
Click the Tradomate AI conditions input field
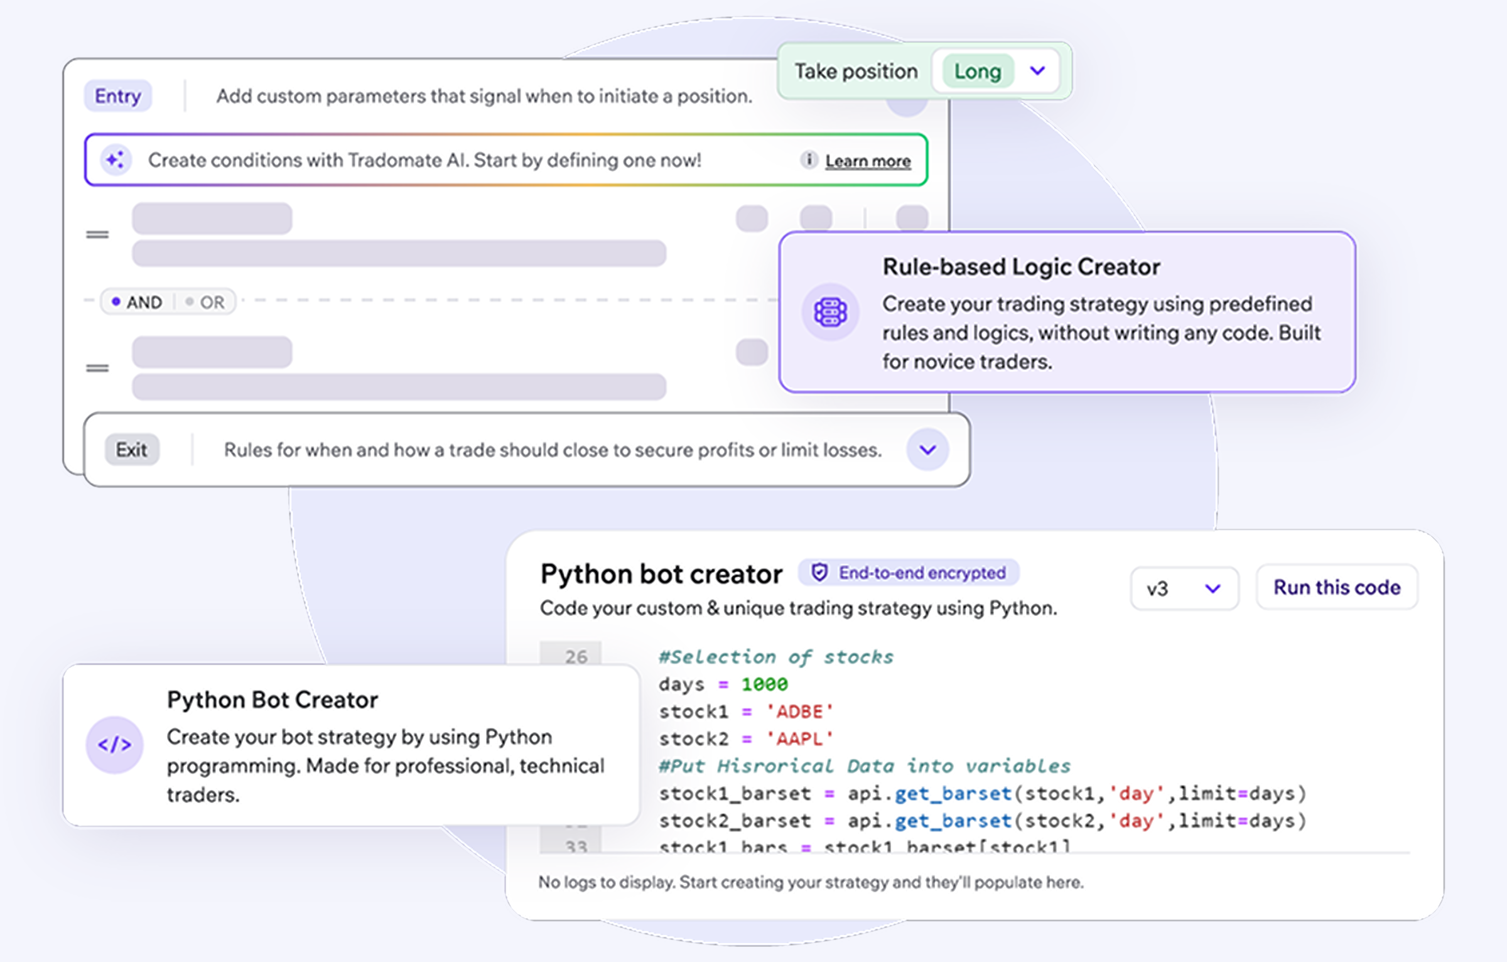440,160
